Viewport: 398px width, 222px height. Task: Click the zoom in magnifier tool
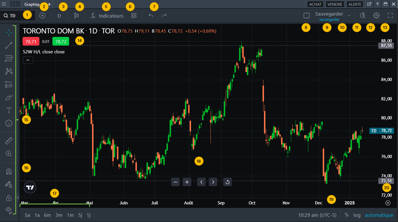point(9,154)
